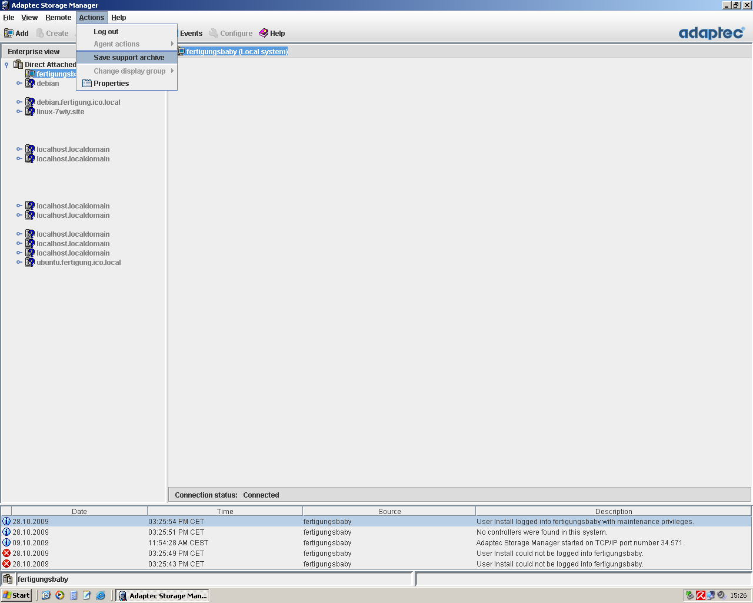The height and width of the screenshot is (603, 753).
Task: Select linux-7wiy.site in tree
Action: [61, 111]
